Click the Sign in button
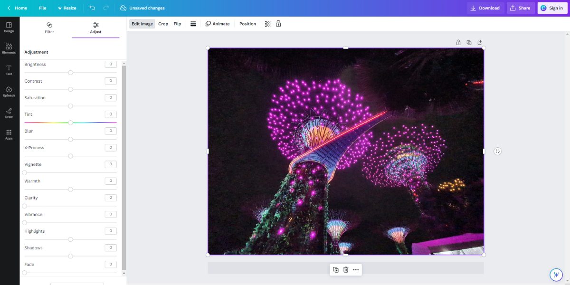This screenshot has width=570, height=285. (x=552, y=8)
